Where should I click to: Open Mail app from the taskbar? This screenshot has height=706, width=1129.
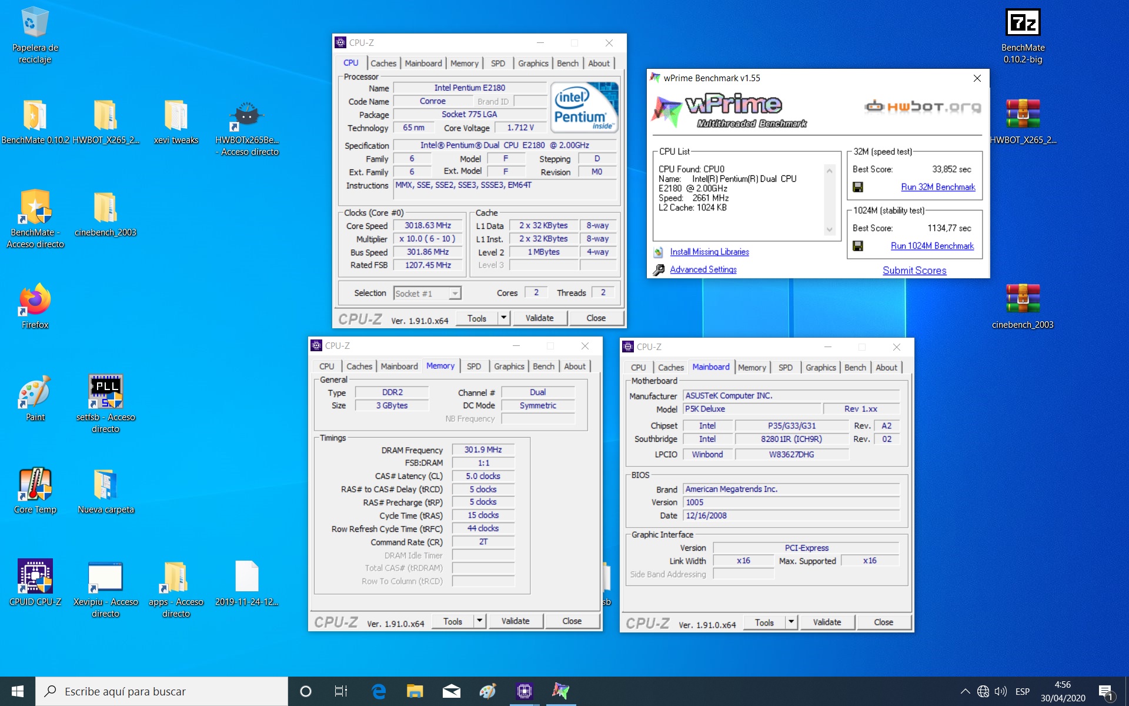[452, 691]
